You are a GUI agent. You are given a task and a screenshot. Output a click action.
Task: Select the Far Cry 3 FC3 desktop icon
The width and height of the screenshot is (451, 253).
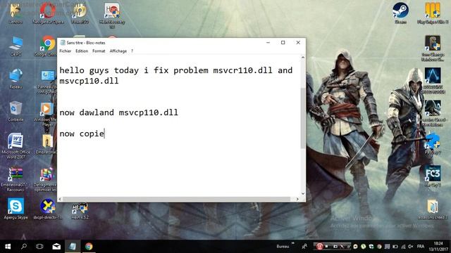tap(433, 176)
